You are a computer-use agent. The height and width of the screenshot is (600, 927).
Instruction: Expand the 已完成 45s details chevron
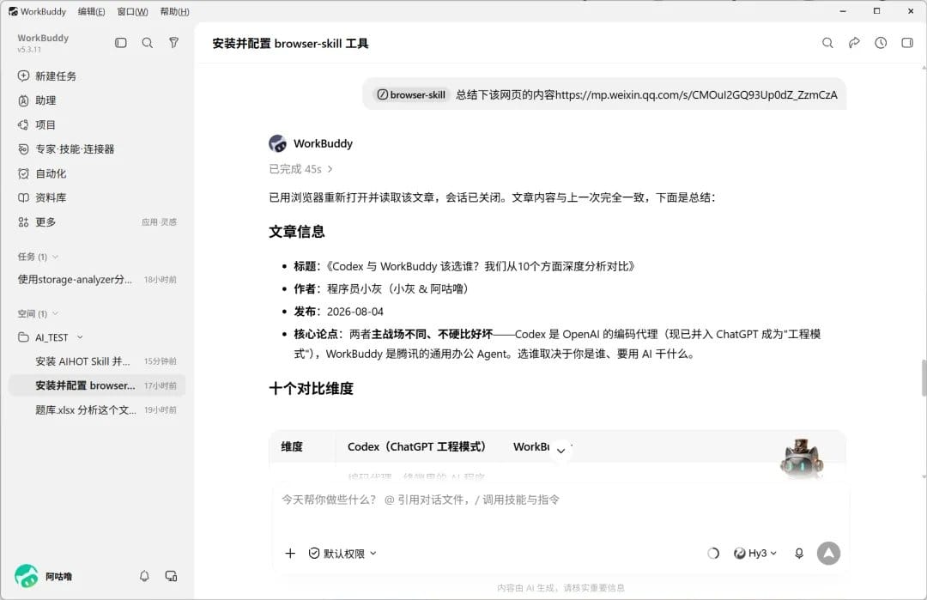pos(330,169)
